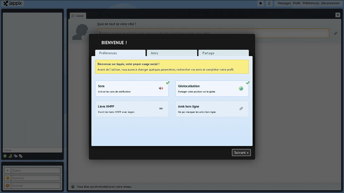Expand the channel tabs dropdown arrow
Image resolution: width=344 pixels, height=193 pixels.
[338, 15]
